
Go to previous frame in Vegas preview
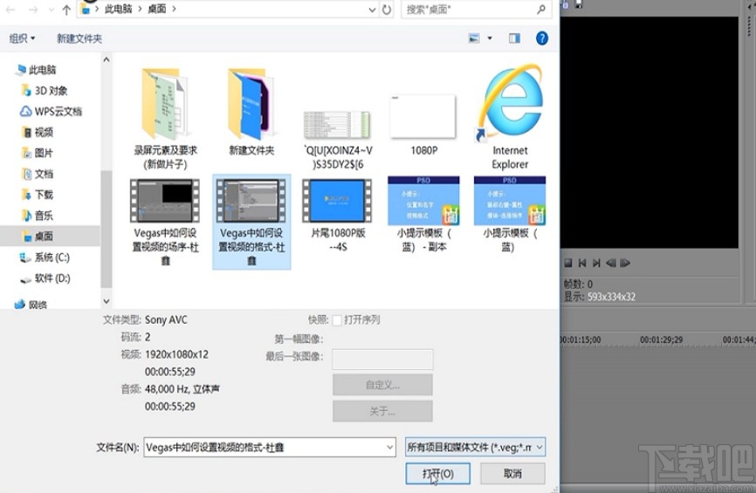(x=582, y=263)
